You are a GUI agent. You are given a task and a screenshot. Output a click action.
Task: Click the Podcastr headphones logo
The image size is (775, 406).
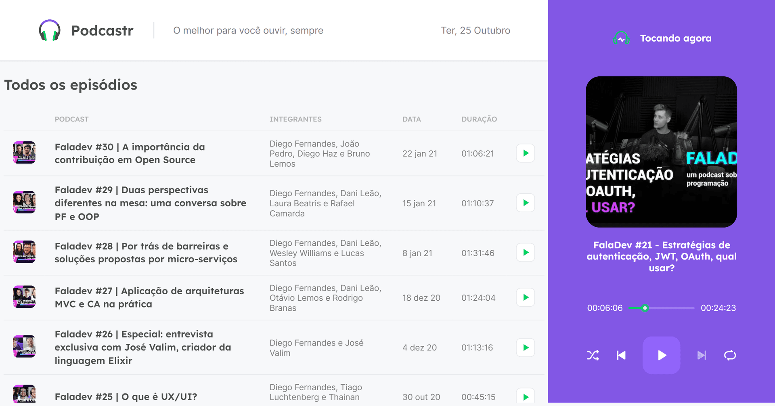[50, 30]
